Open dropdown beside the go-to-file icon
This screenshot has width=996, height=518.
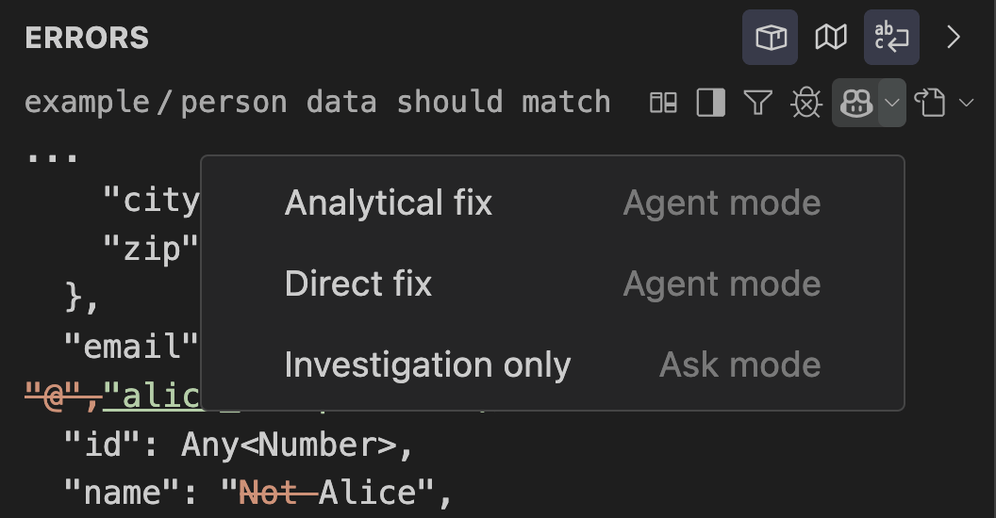(966, 102)
